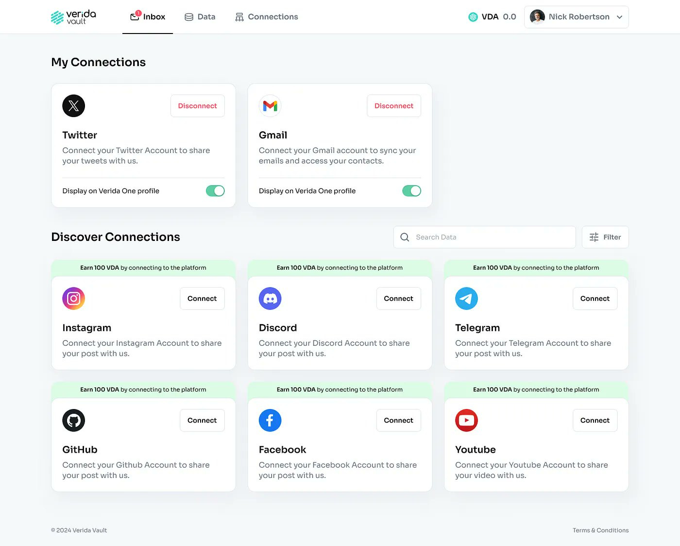The height and width of the screenshot is (546, 680).
Task: Click 'Connect your Gmail account' description
Action: point(338,155)
